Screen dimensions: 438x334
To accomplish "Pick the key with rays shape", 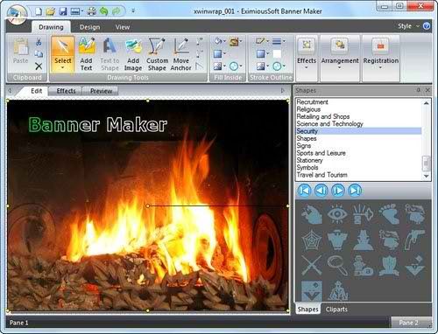I will [364, 214].
